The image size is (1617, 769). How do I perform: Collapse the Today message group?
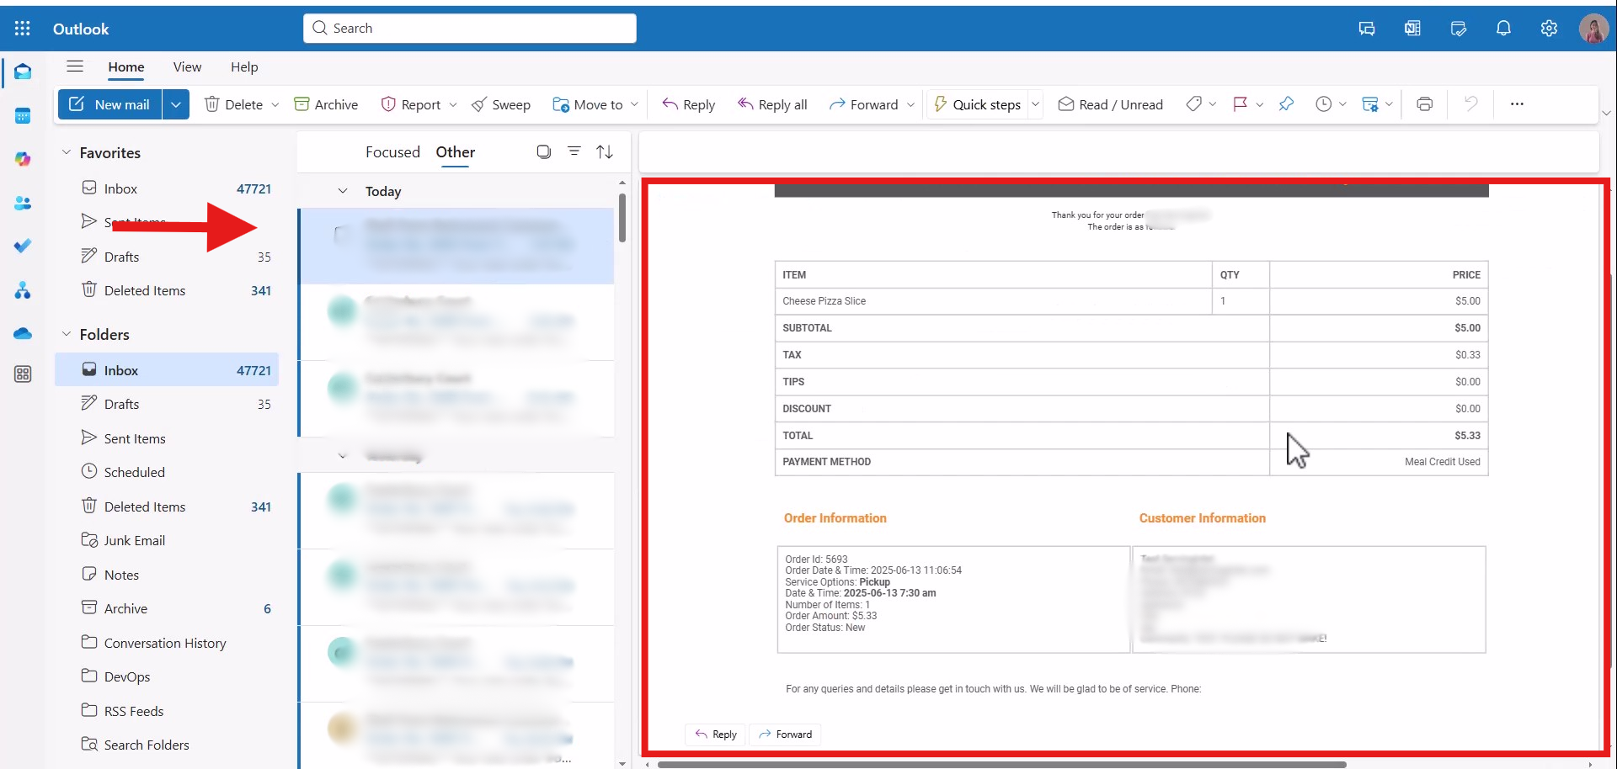pyautogui.click(x=343, y=191)
